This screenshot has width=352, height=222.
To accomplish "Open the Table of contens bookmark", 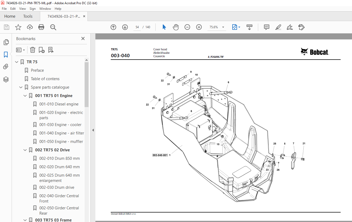I will point(45,79).
